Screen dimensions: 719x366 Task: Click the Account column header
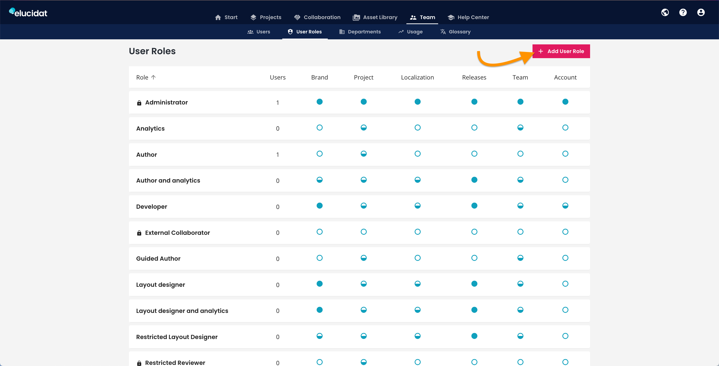[x=565, y=77]
